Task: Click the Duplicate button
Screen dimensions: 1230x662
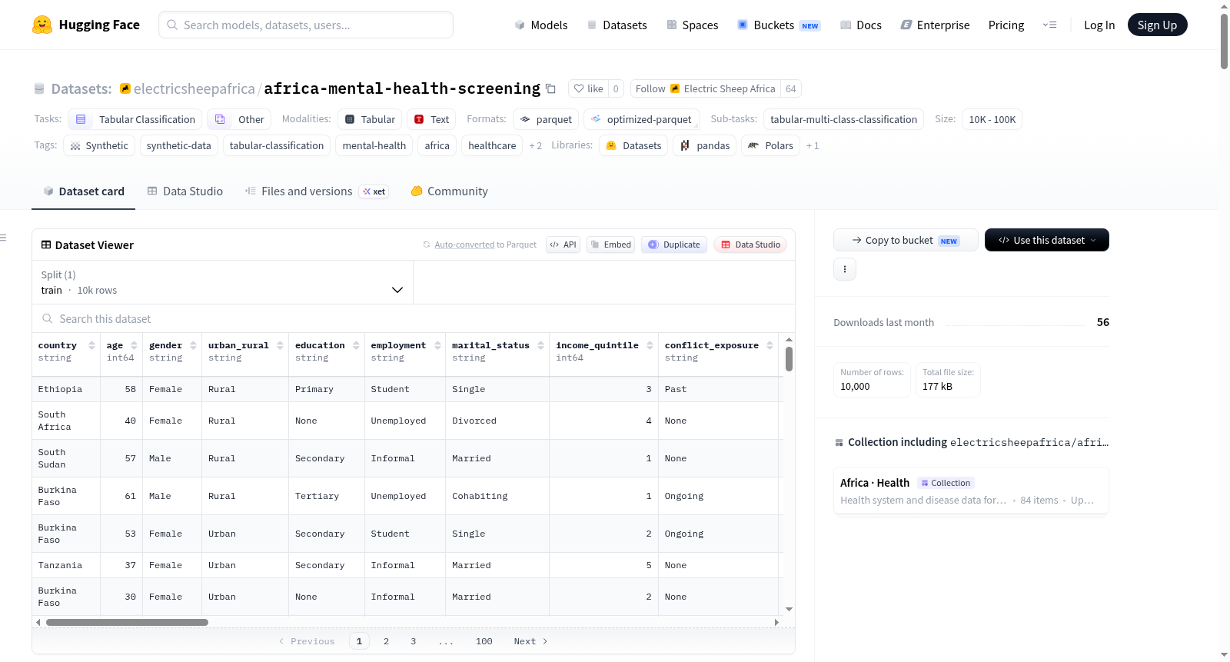Action: [674, 245]
